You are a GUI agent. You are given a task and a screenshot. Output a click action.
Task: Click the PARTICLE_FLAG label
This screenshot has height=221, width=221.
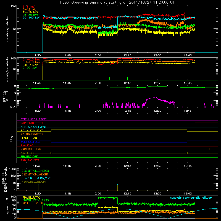31,149
